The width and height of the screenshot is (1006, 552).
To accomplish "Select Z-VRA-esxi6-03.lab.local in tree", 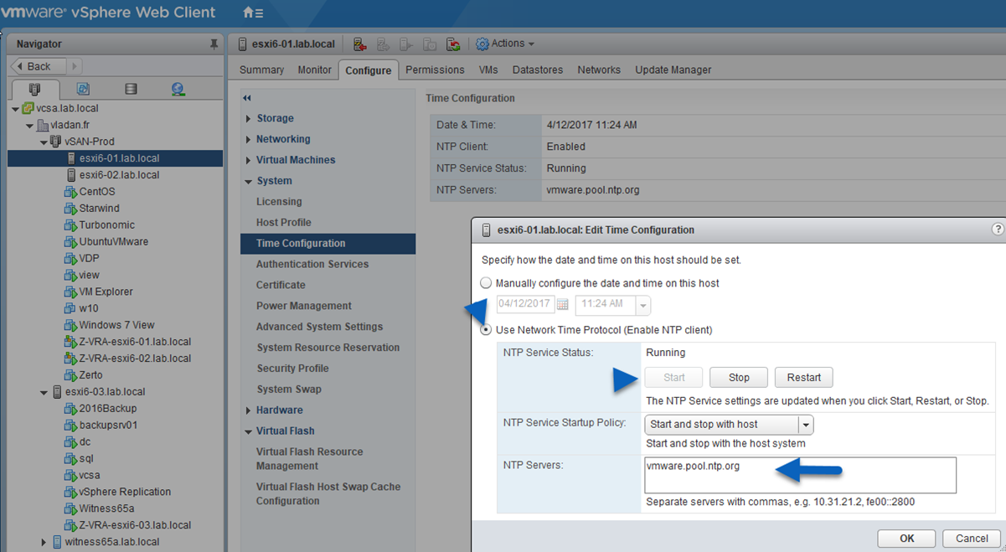I will click(x=135, y=525).
